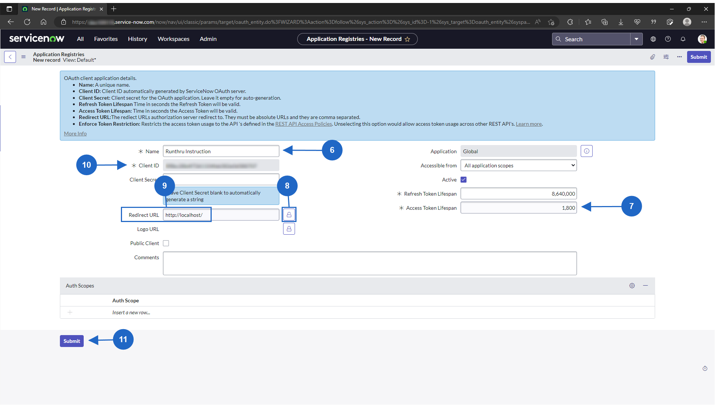The width and height of the screenshot is (715, 405).
Task: Collapse the Auth Scopes section
Action: [x=645, y=286]
